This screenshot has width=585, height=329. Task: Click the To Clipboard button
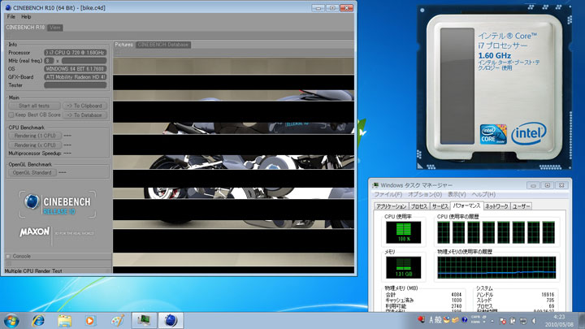coord(84,106)
